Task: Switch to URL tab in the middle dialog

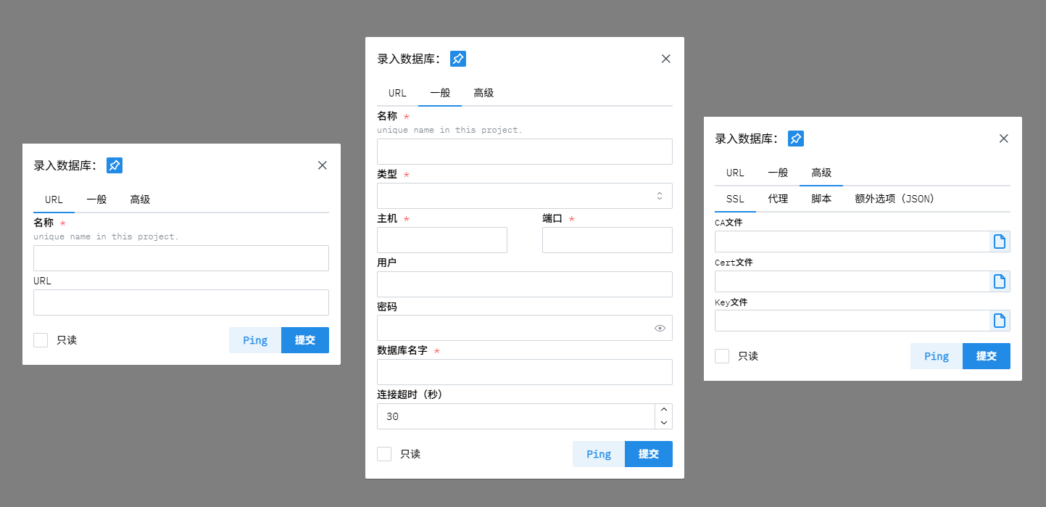Action: pos(397,93)
